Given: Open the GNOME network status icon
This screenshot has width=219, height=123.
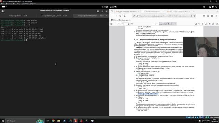Looking at the screenshot, I should [210, 7].
